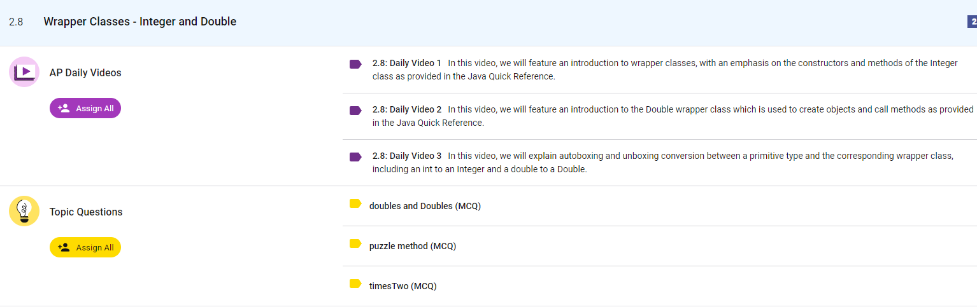Click the purple tag beside Daily Video 1

pyautogui.click(x=355, y=64)
